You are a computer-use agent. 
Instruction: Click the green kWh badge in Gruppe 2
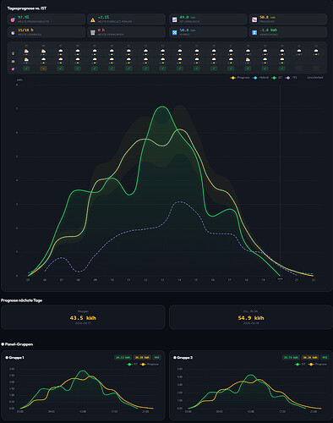tap(291, 358)
